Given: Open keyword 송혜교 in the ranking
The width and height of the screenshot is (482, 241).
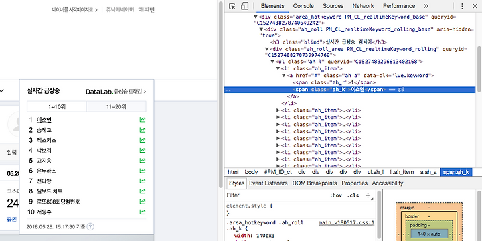Looking at the screenshot, I should point(44,130).
